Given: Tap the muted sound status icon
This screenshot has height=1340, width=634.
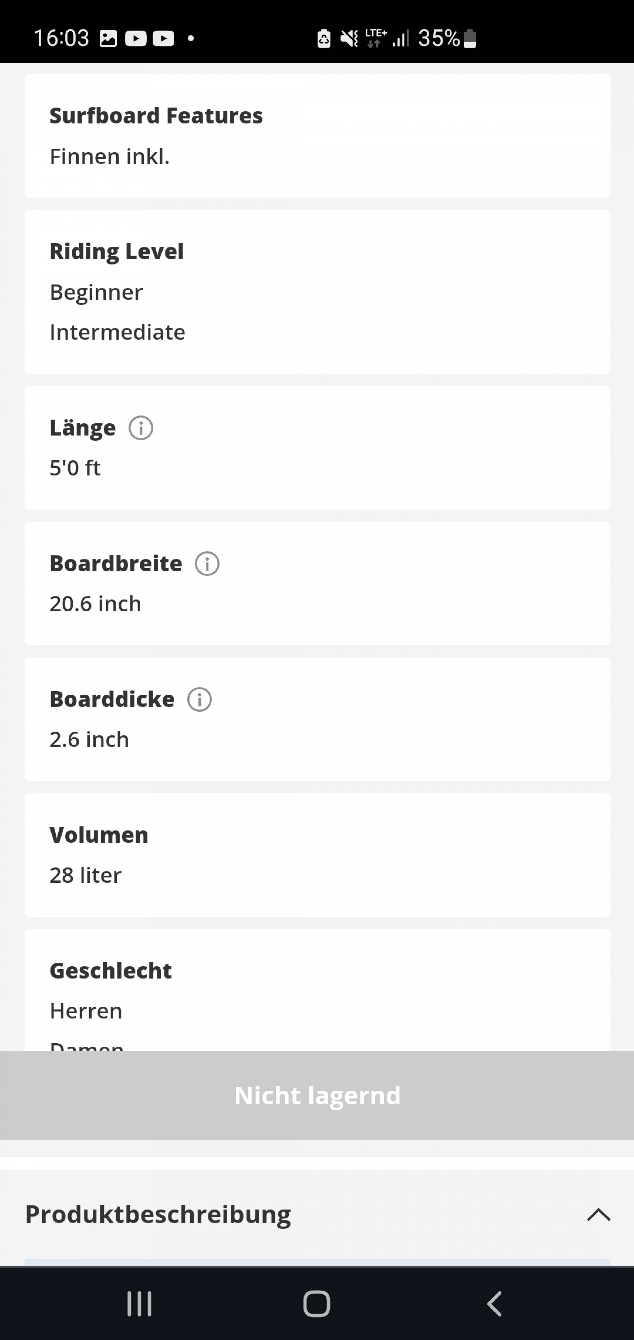Looking at the screenshot, I should [349, 39].
